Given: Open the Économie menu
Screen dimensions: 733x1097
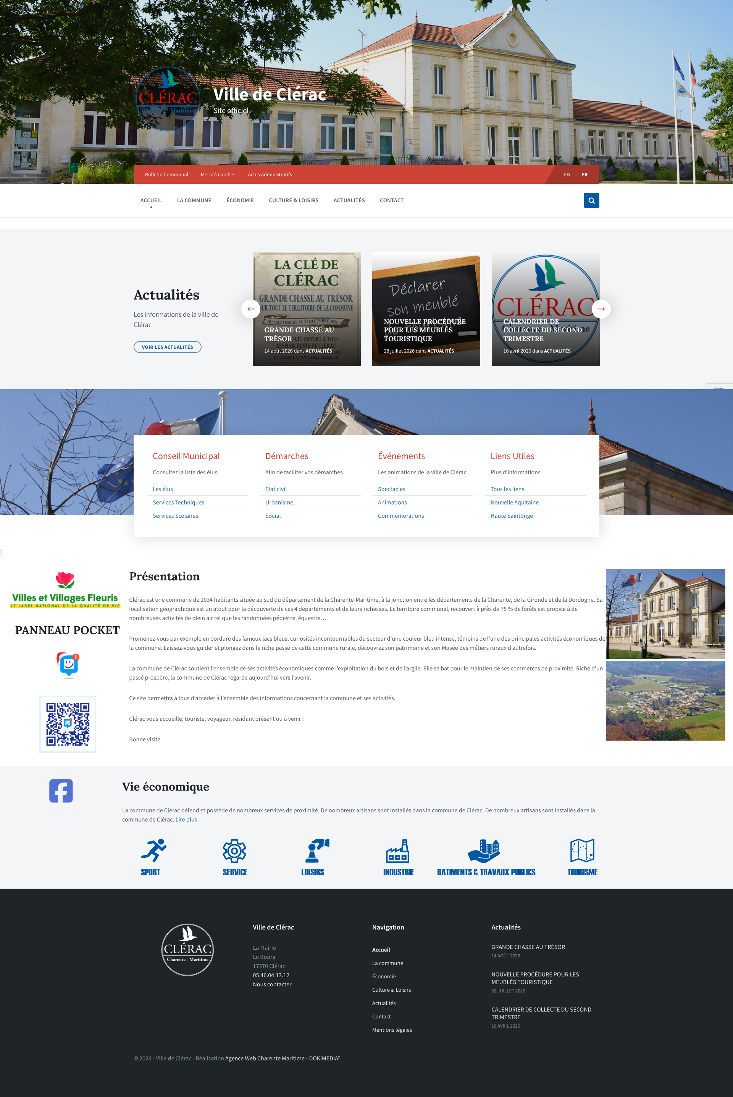Looking at the screenshot, I should click(x=240, y=200).
